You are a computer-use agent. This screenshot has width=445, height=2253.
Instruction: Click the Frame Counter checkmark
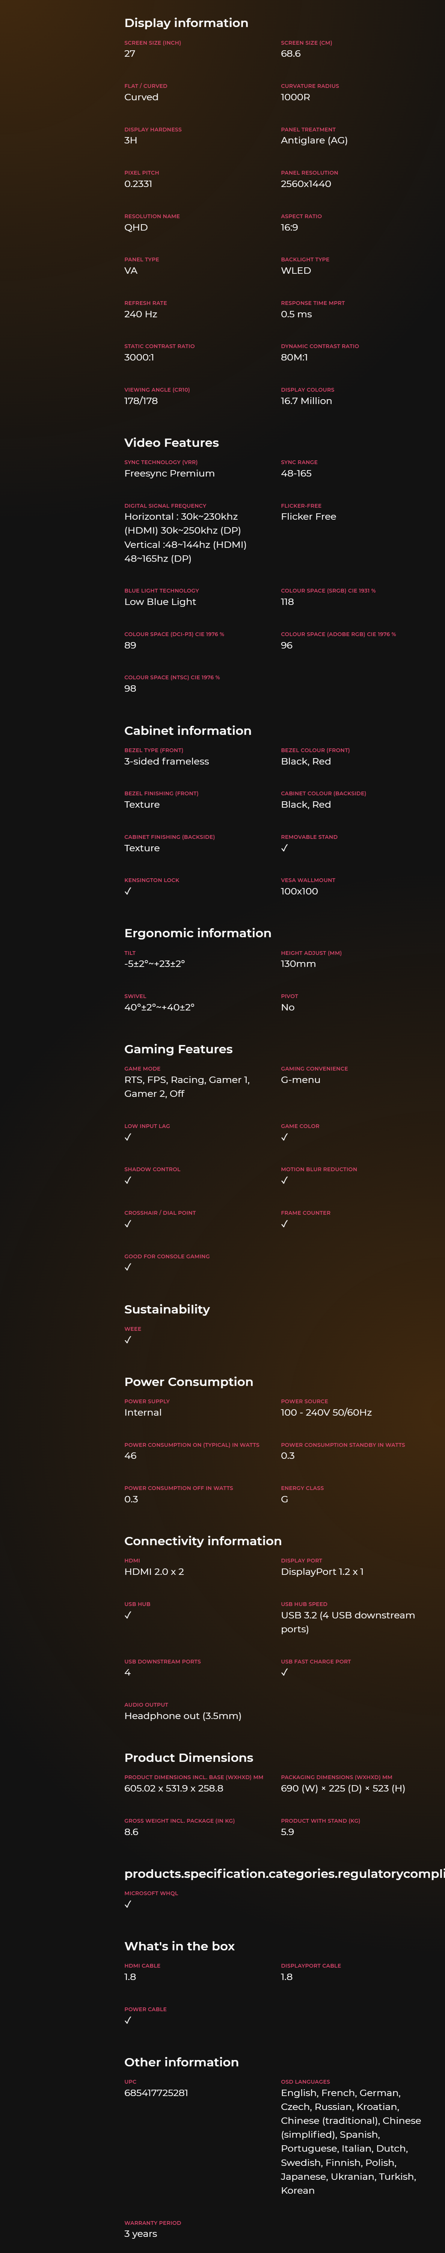[284, 1224]
